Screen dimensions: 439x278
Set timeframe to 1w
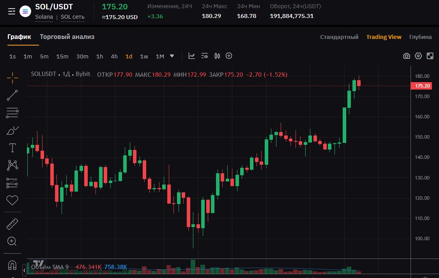tap(144, 56)
